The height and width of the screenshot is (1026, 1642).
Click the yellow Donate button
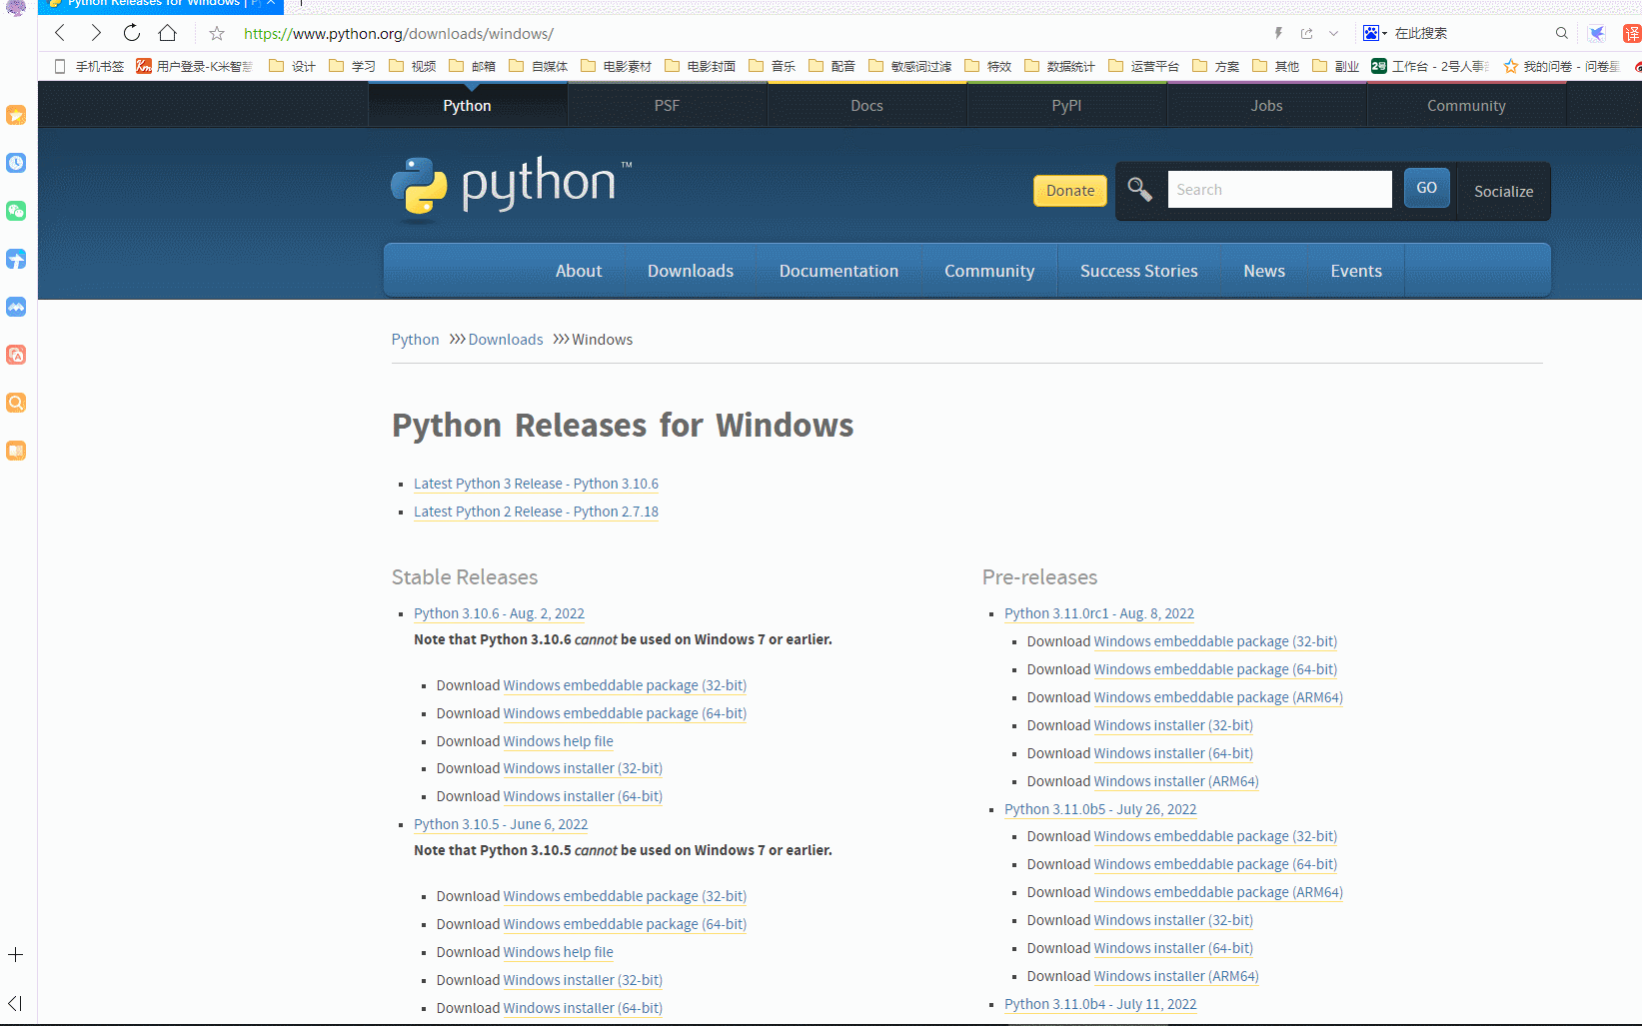tap(1070, 190)
